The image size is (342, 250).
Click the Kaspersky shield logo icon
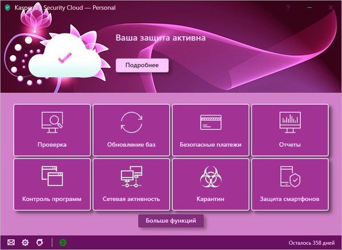8,7
